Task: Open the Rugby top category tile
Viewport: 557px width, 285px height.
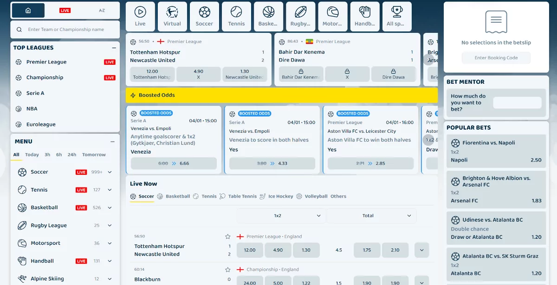Action: point(300,17)
